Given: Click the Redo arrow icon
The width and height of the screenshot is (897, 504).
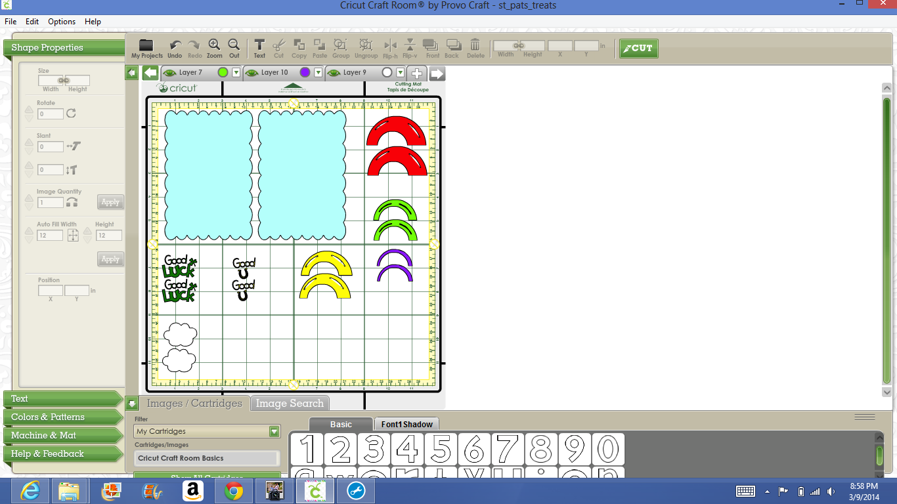Looking at the screenshot, I should coord(194,45).
